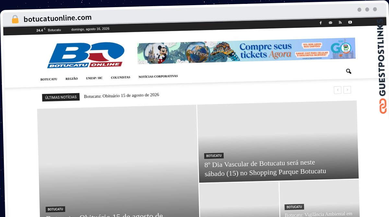
Task: Click the botucatuonline.com address text
Action: tap(58, 18)
